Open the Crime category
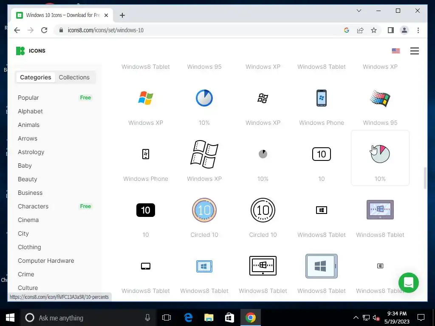 [x=26, y=275]
